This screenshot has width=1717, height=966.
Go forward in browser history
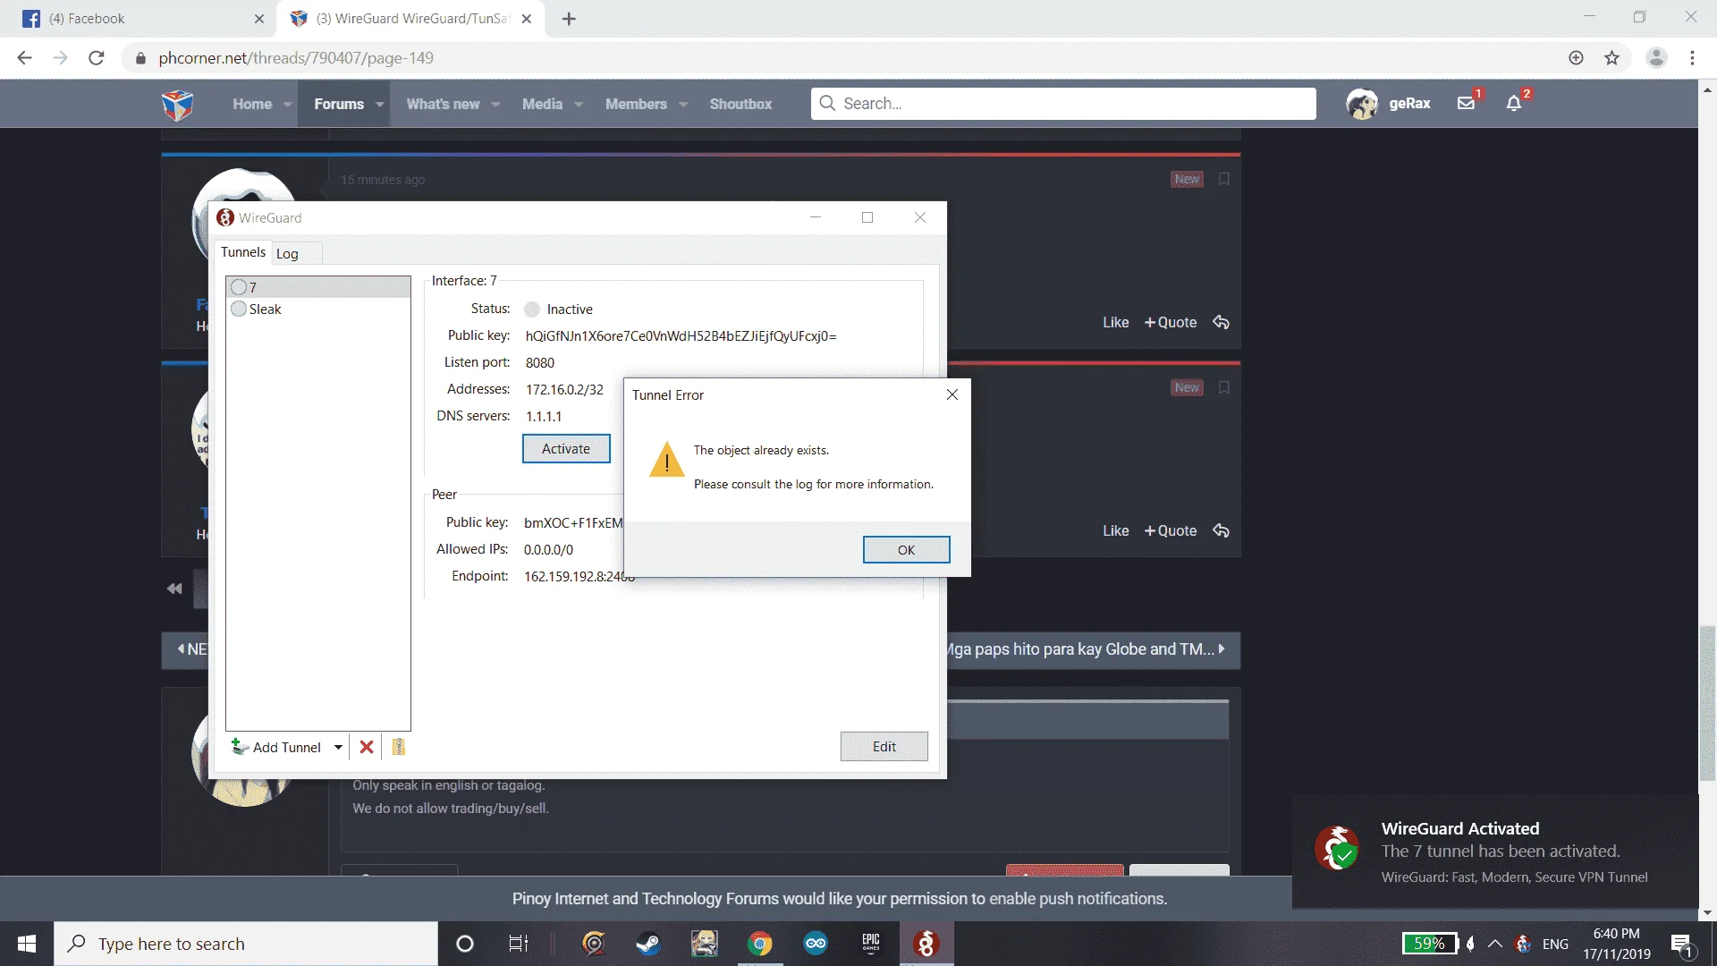point(60,58)
